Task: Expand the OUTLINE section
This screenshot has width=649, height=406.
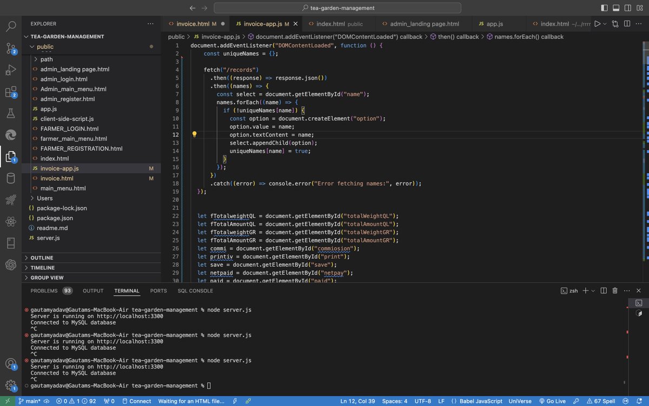Action: click(x=42, y=258)
